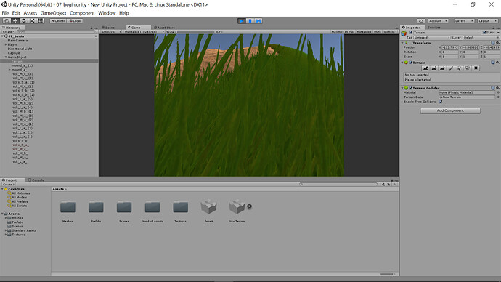Open the Tag dropdown

[x=432, y=37]
